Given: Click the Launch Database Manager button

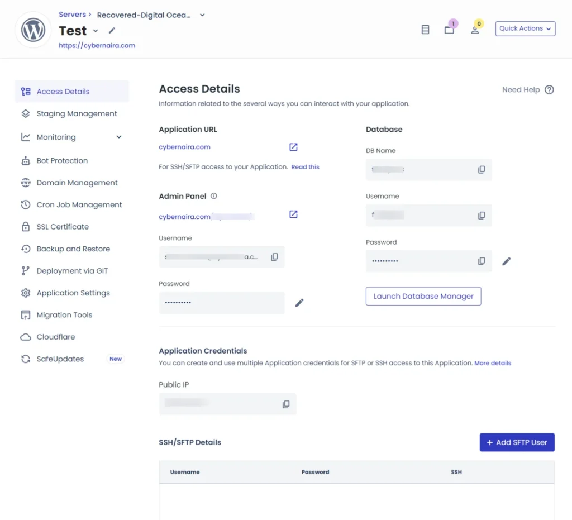Looking at the screenshot, I should [423, 296].
